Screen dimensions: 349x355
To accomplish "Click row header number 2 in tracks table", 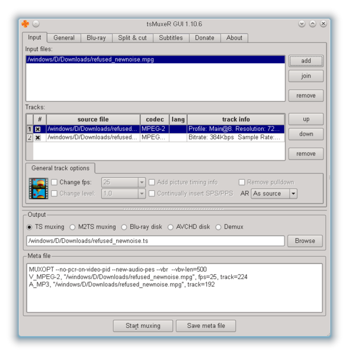I will point(30,137).
